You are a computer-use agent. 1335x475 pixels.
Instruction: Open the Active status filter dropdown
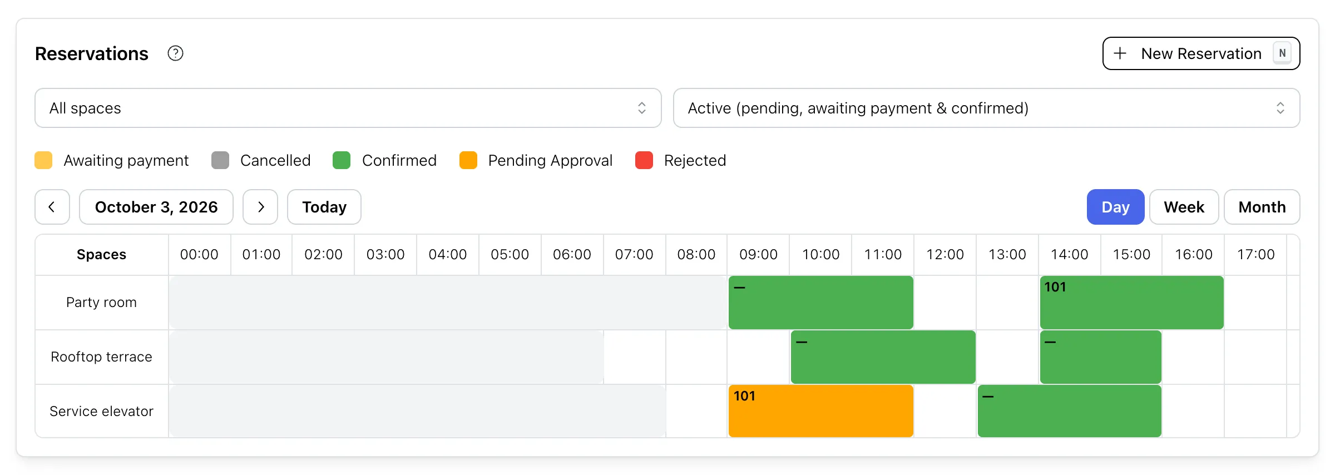986,108
